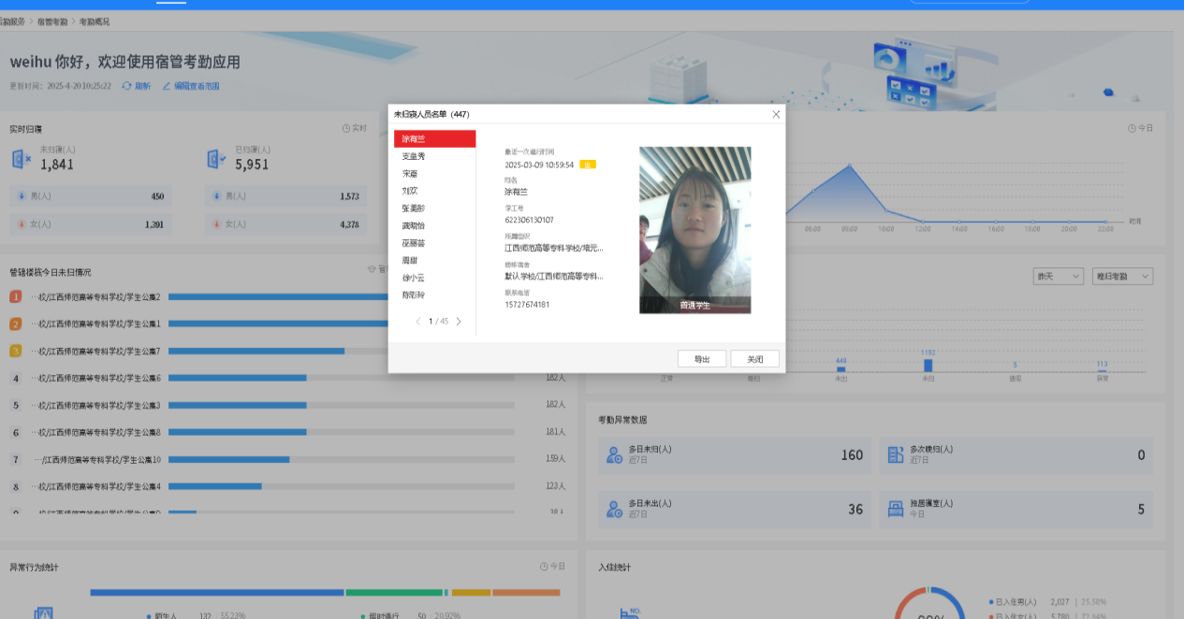Screen dimensions: 1184x619
Task: Click the 刷新 refresh icon
Action: (x=127, y=85)
